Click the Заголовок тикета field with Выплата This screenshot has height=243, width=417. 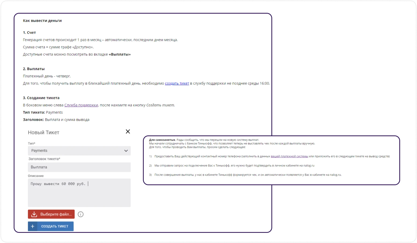coord(79,167)
